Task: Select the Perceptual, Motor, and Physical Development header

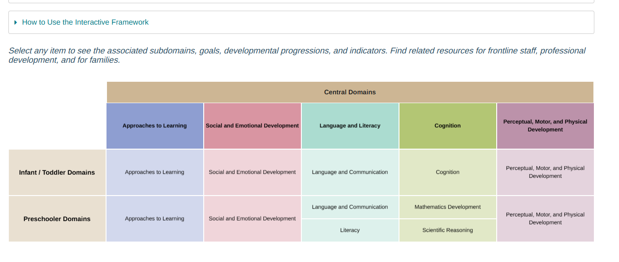Action: 545,126
